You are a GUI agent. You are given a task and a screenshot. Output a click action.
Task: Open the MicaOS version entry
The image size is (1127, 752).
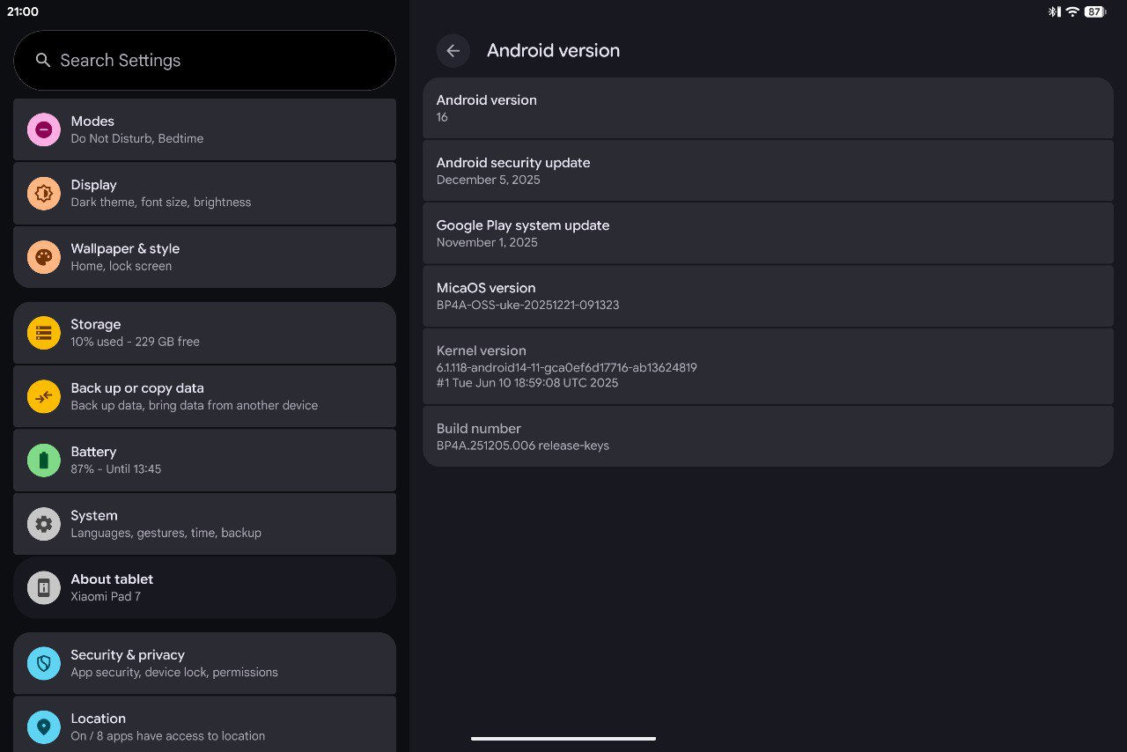(x=768, y=296)
